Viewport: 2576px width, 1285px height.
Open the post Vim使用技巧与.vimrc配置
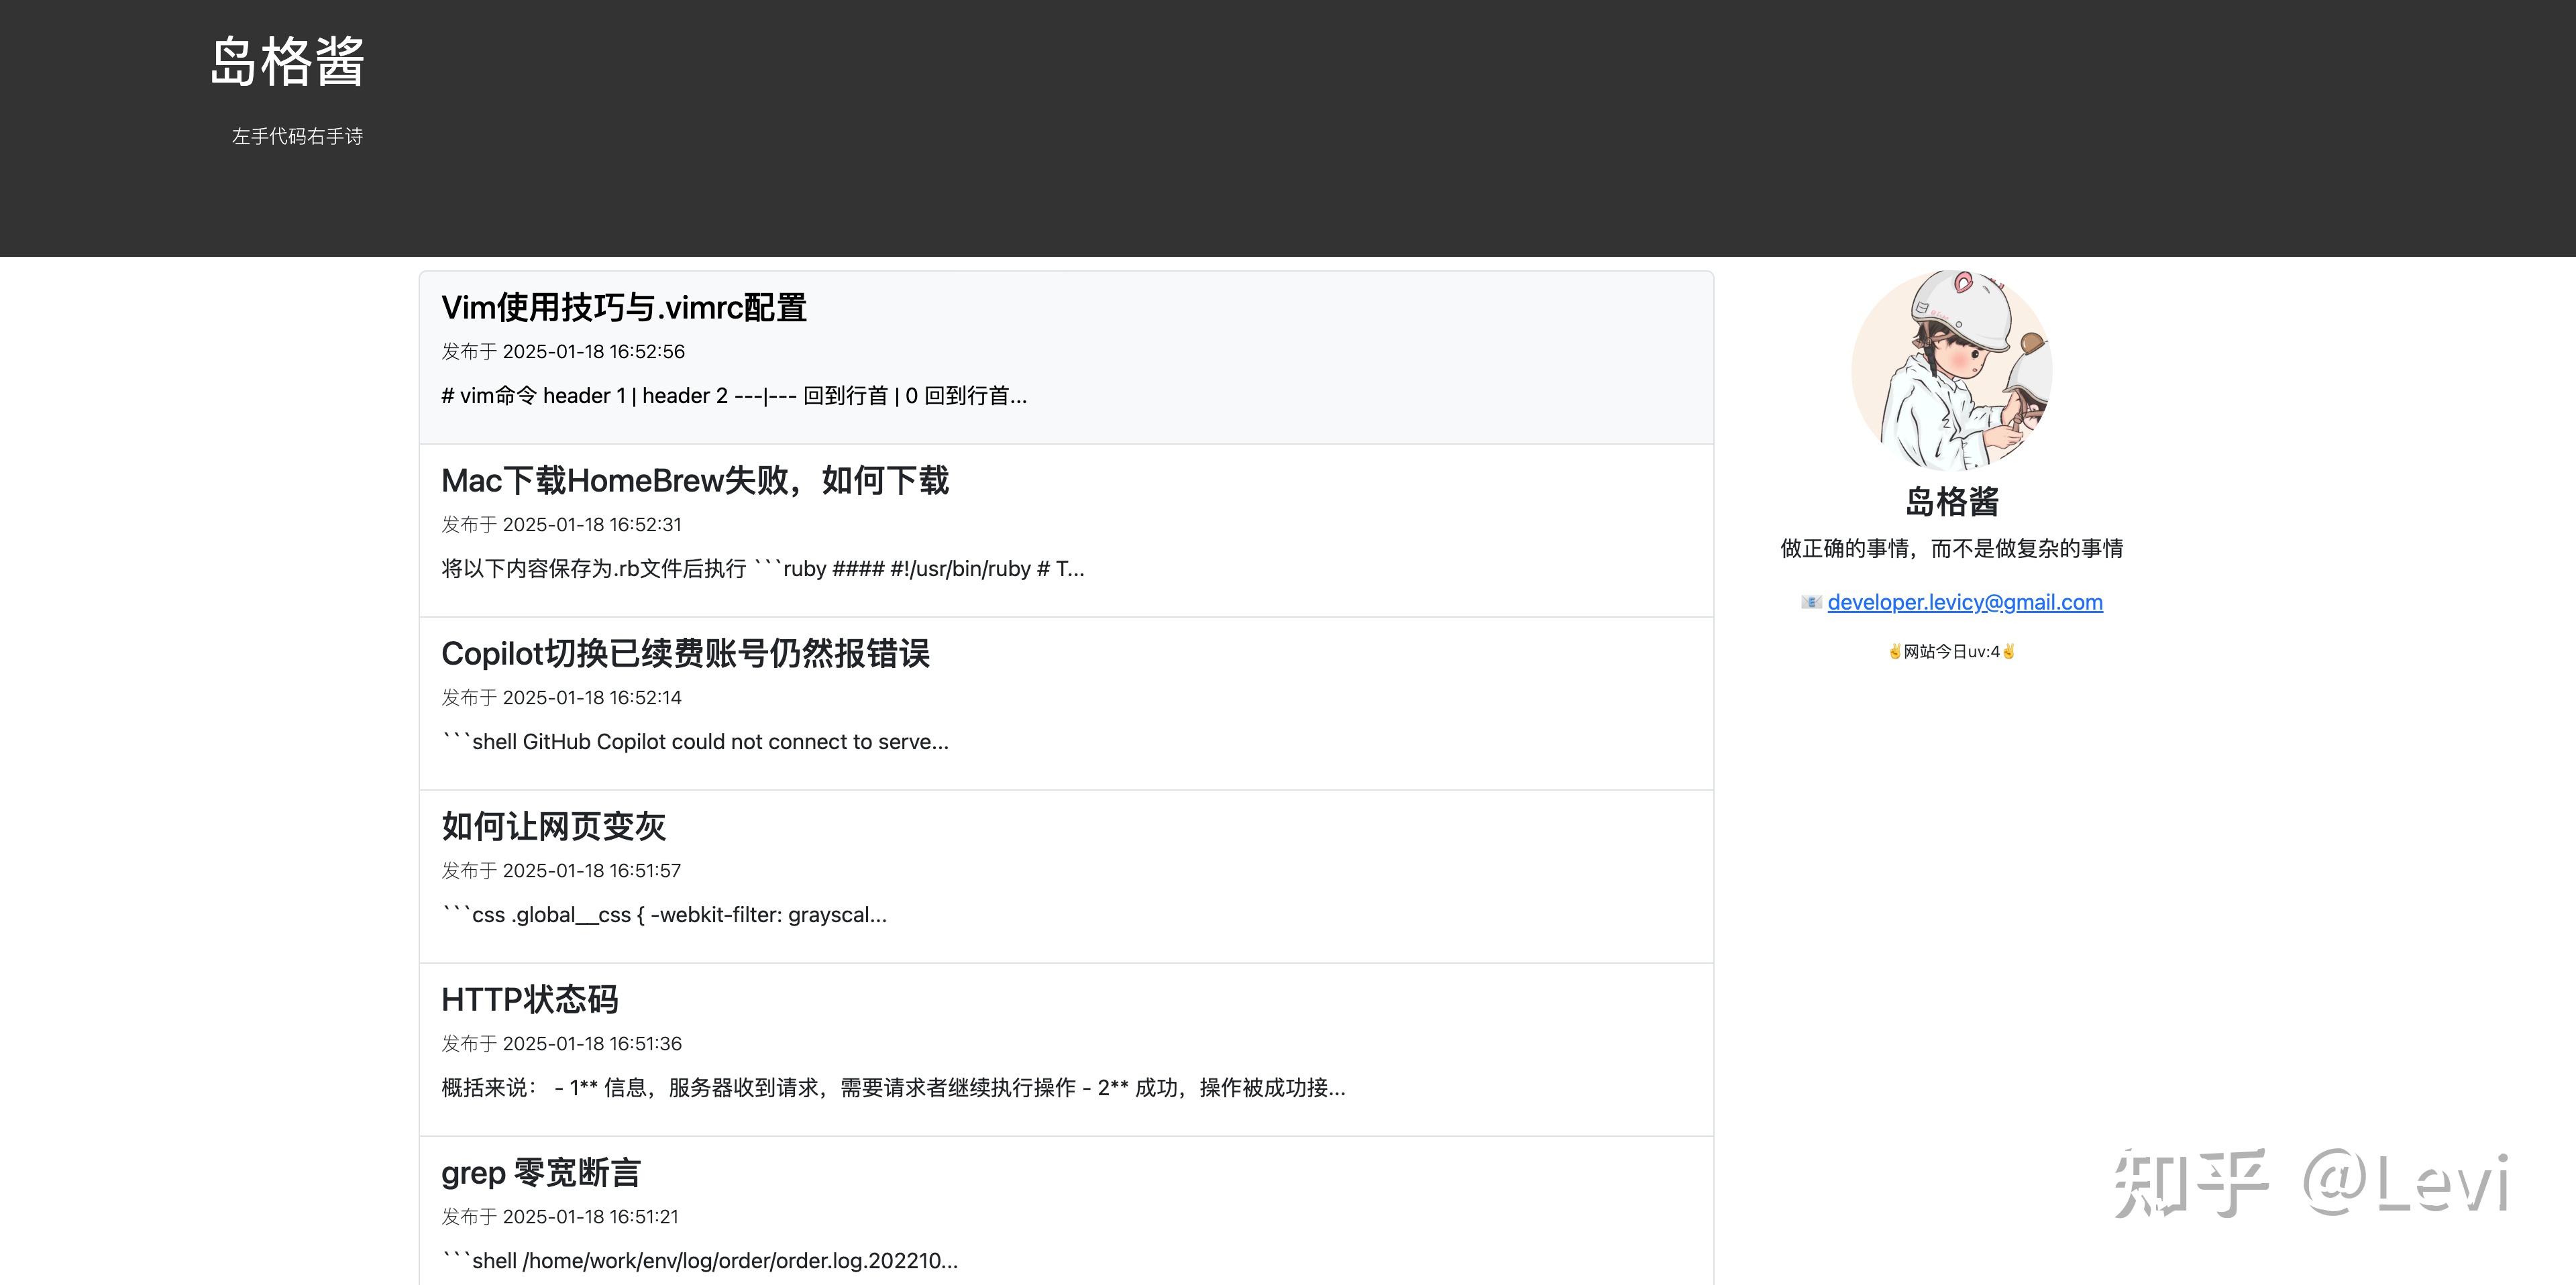coord(624,308)
